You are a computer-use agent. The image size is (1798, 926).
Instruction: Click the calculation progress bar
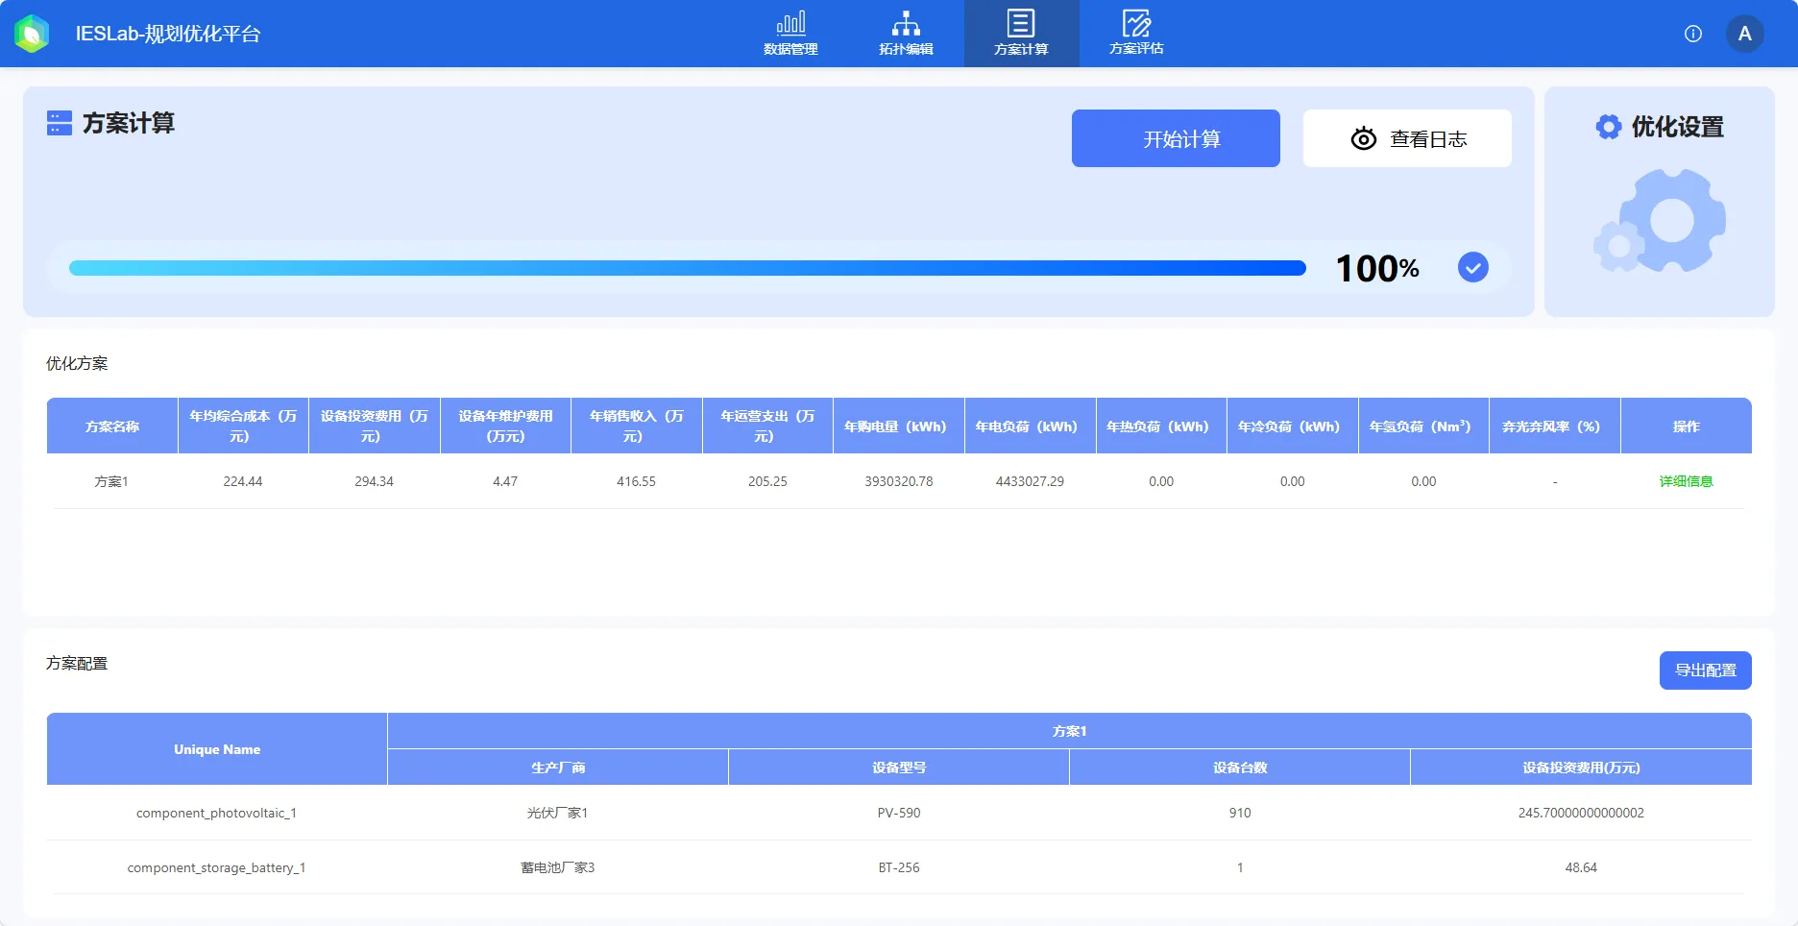tap(688, 268)
